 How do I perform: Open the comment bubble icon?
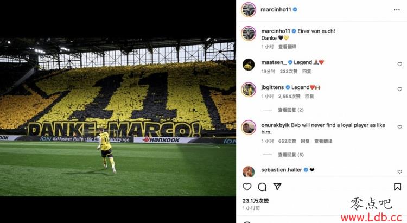[x=262, y=187]
